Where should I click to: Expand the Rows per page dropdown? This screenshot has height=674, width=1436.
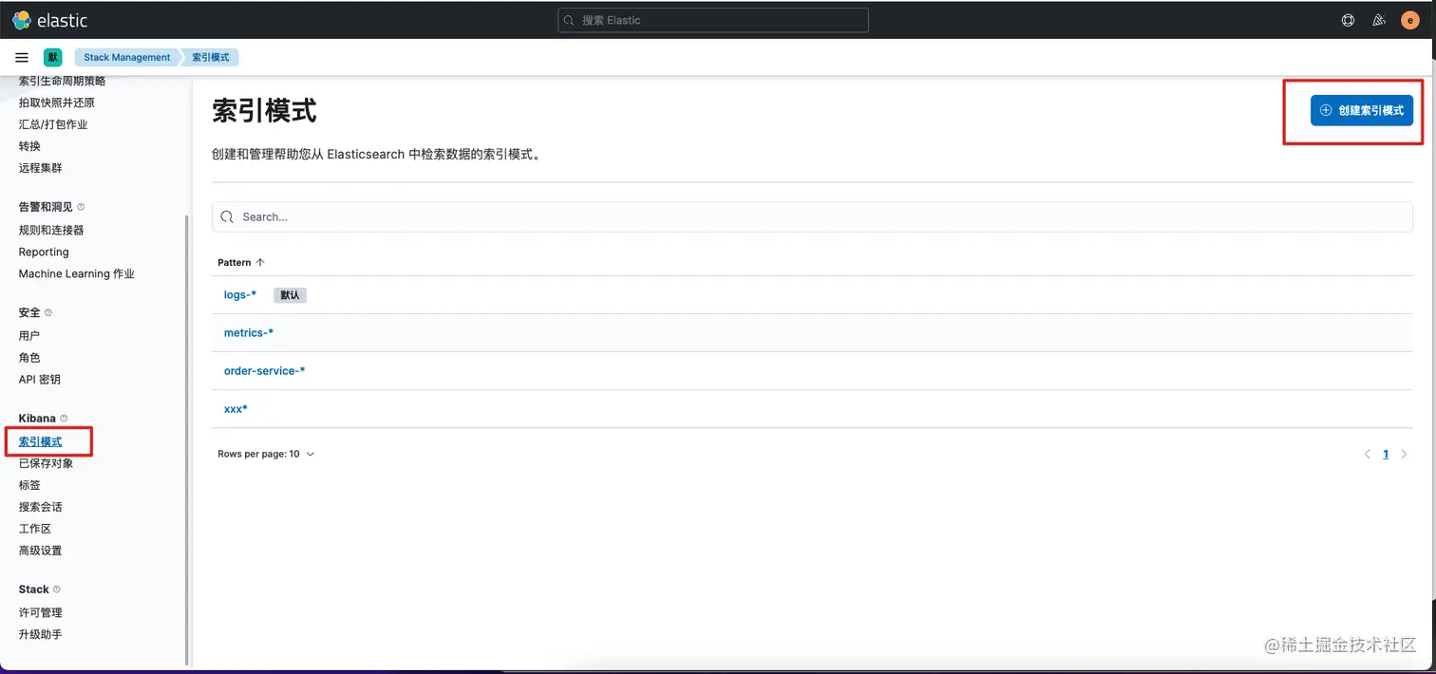(266, 455)
